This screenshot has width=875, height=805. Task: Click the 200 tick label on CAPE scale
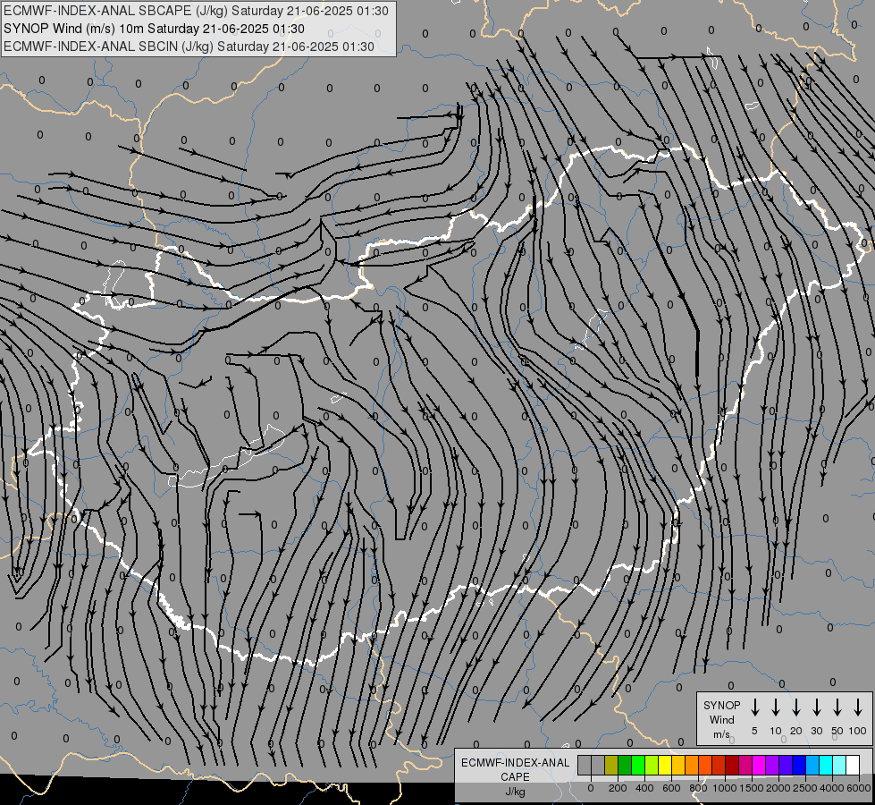click(618, 788)
